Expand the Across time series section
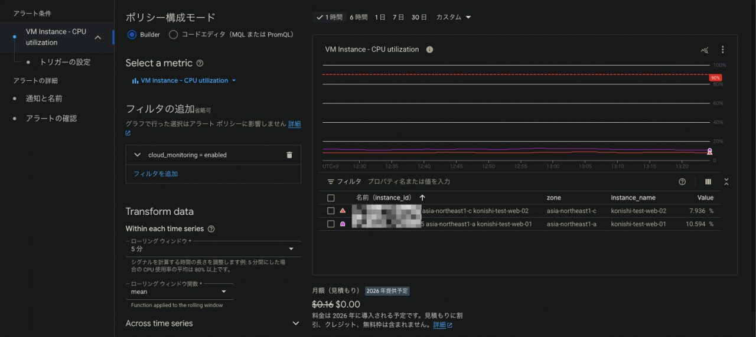Viewport: 756px width, 337px height. [295, 323]
